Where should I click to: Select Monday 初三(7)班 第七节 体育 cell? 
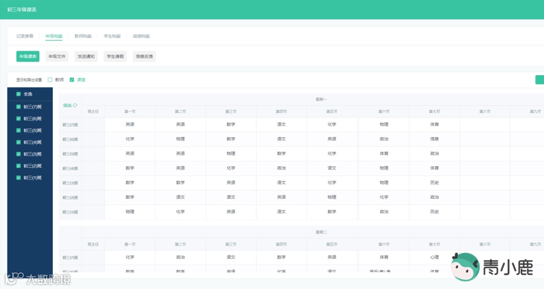pyautogui.click(x=434, y=124)
